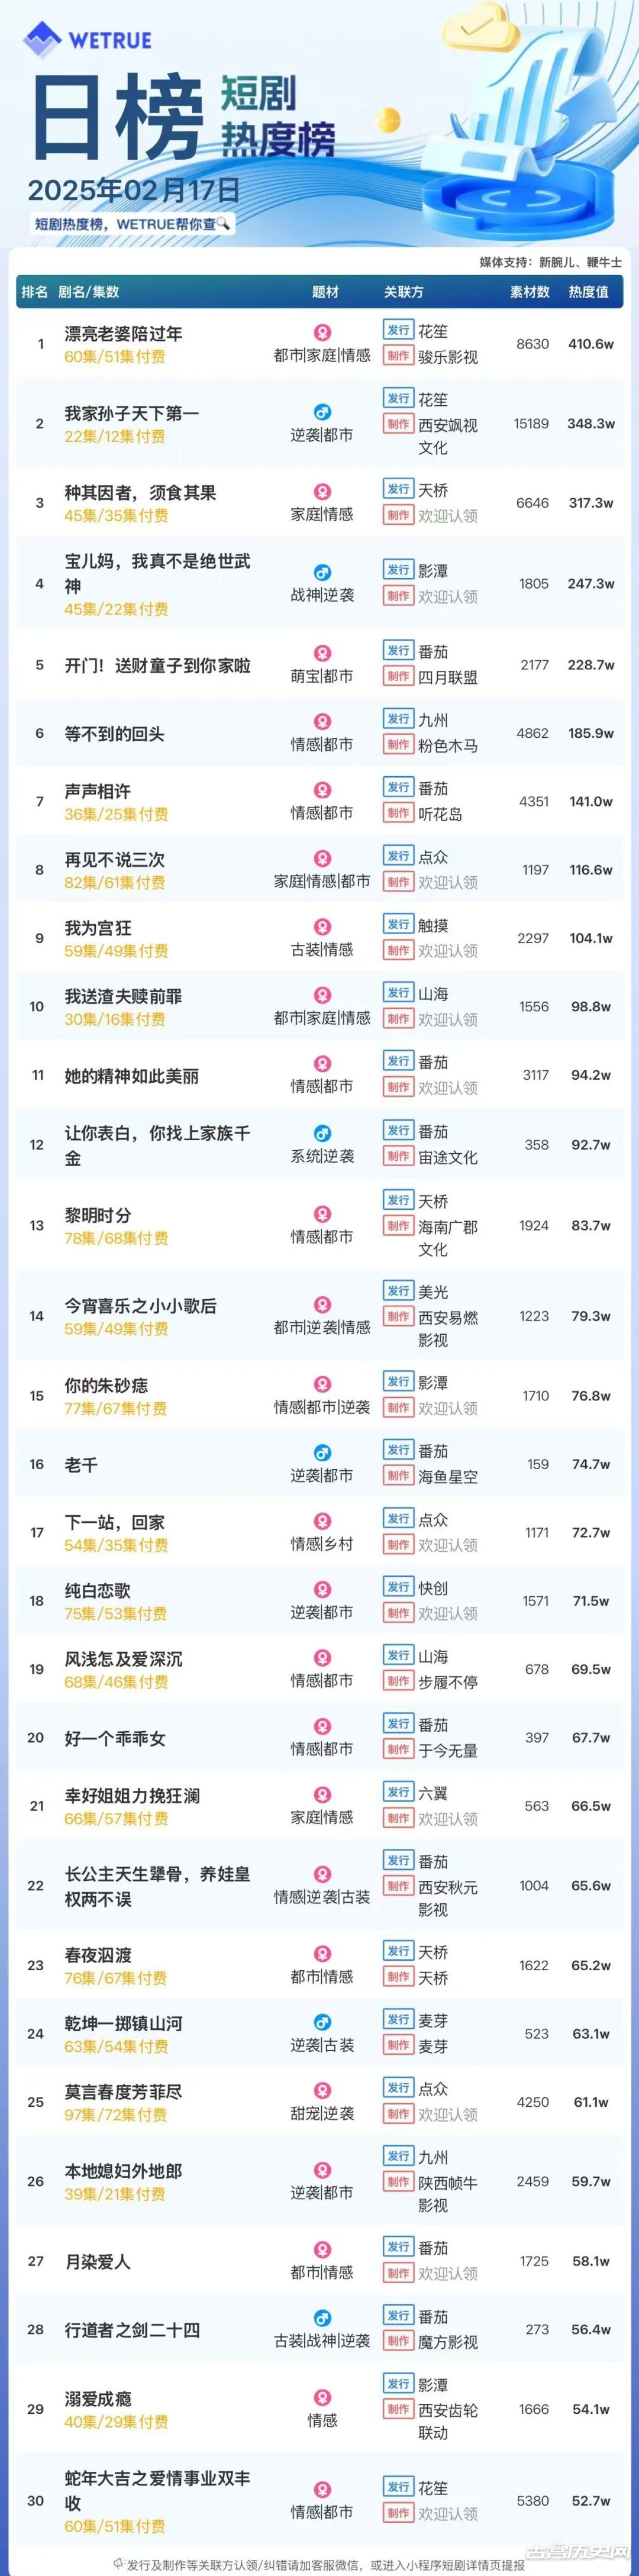Open 欢迎认领 link in 种其因者 row
The image size is (639, 2576).
pyautogui.click(x=448, y=516)
